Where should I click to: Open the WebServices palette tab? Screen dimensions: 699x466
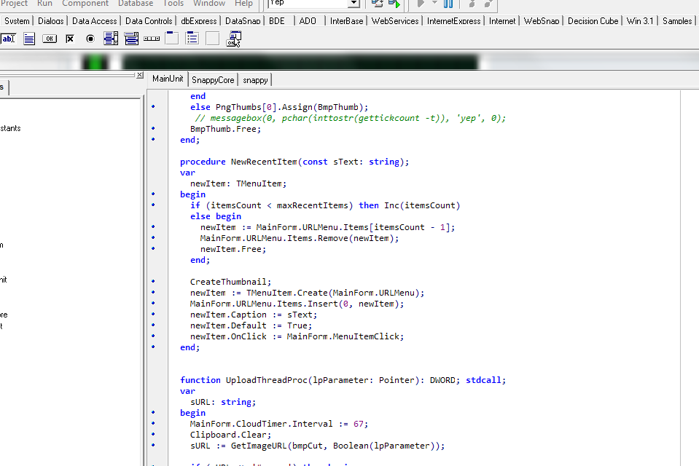pos(395,21)
